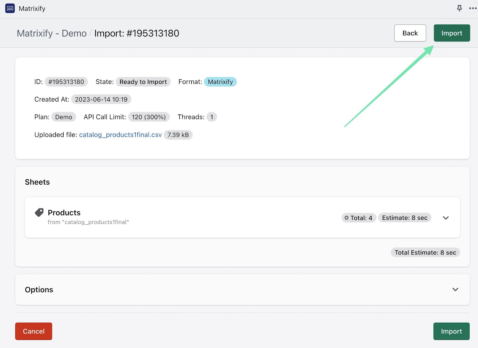The image size is (478, 348).
Task: Expand the Options section
Action: pyautogui.click(x=455, y=289)
